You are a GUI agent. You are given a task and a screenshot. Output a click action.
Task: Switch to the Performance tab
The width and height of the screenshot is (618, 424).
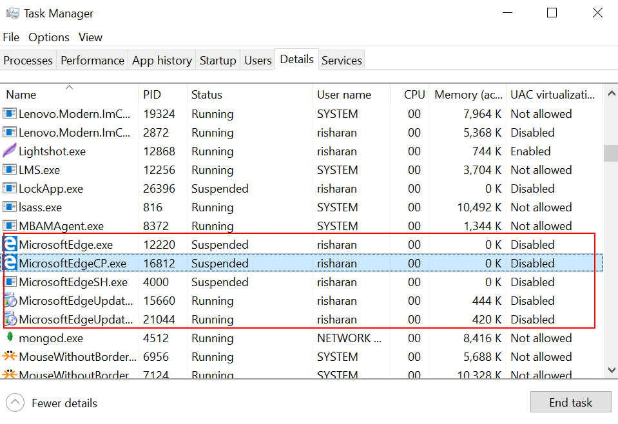(92, 61)
